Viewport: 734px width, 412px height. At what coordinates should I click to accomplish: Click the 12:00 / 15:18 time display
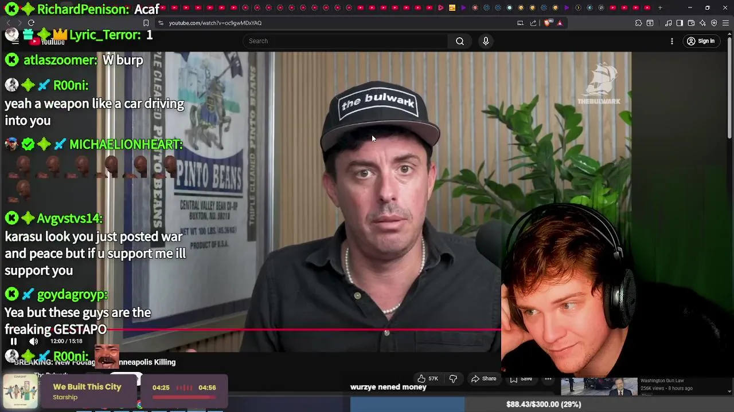(67, 341)
